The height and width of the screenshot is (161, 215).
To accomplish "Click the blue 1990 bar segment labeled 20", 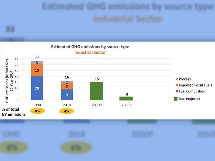I will coord(37,88).
